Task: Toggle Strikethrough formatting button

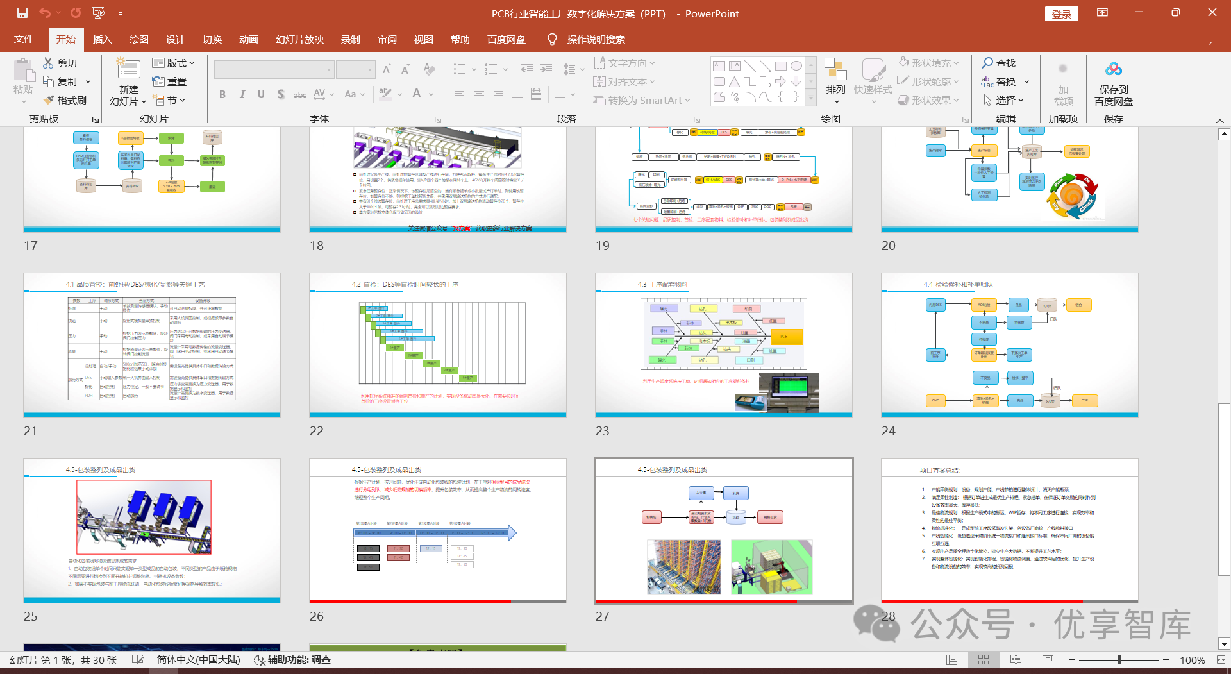Action: coord(299,94)
